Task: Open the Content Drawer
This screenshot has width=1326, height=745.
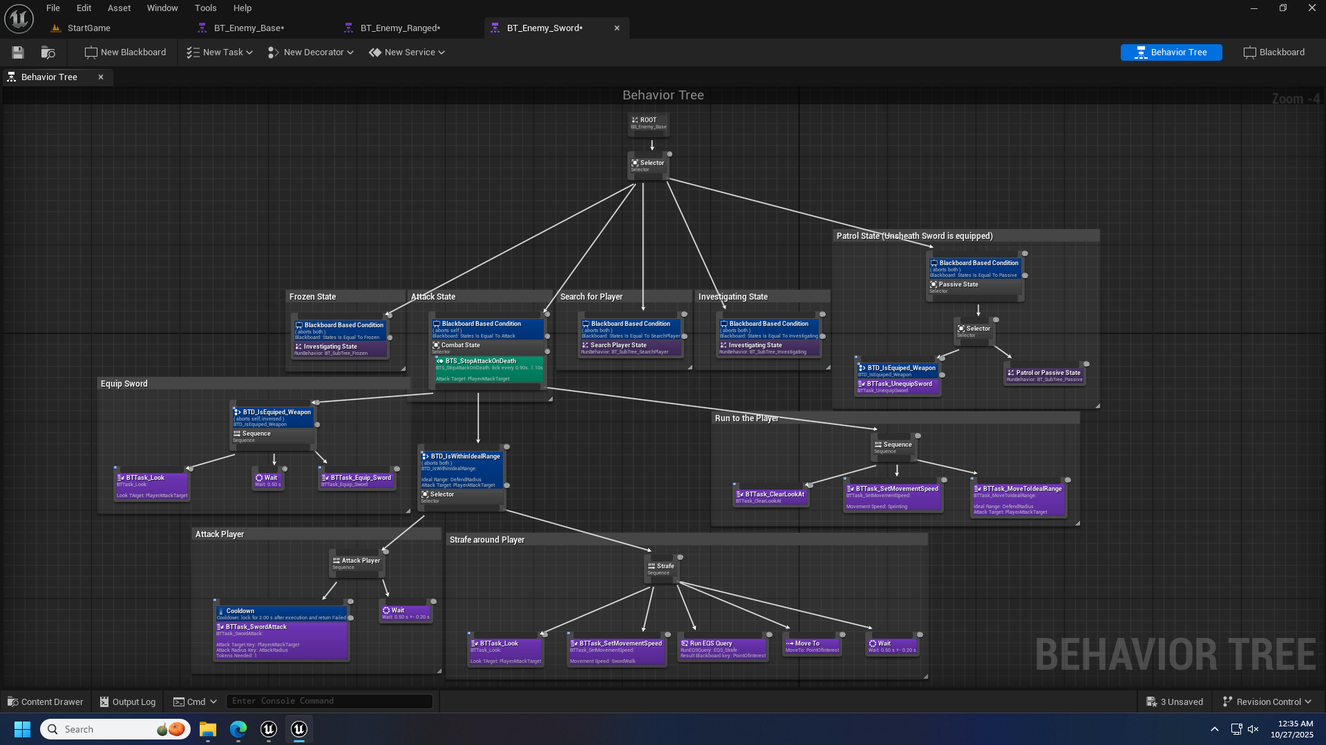Action: tap(46, 702)
